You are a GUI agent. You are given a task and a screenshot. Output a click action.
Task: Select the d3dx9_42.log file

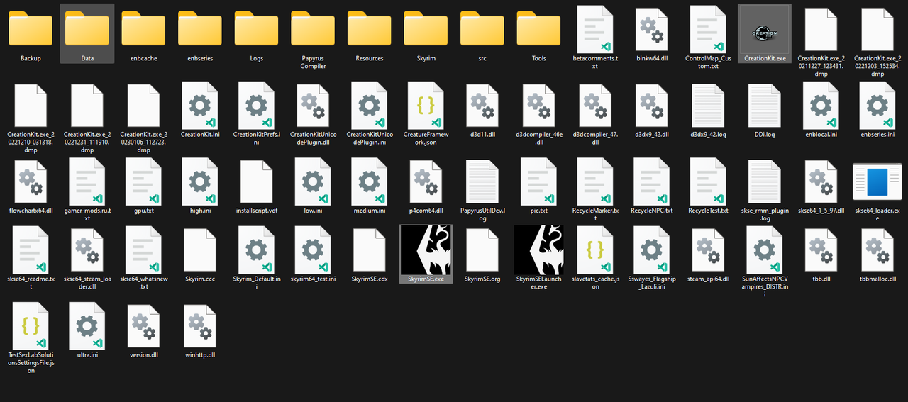coord(708,105)
